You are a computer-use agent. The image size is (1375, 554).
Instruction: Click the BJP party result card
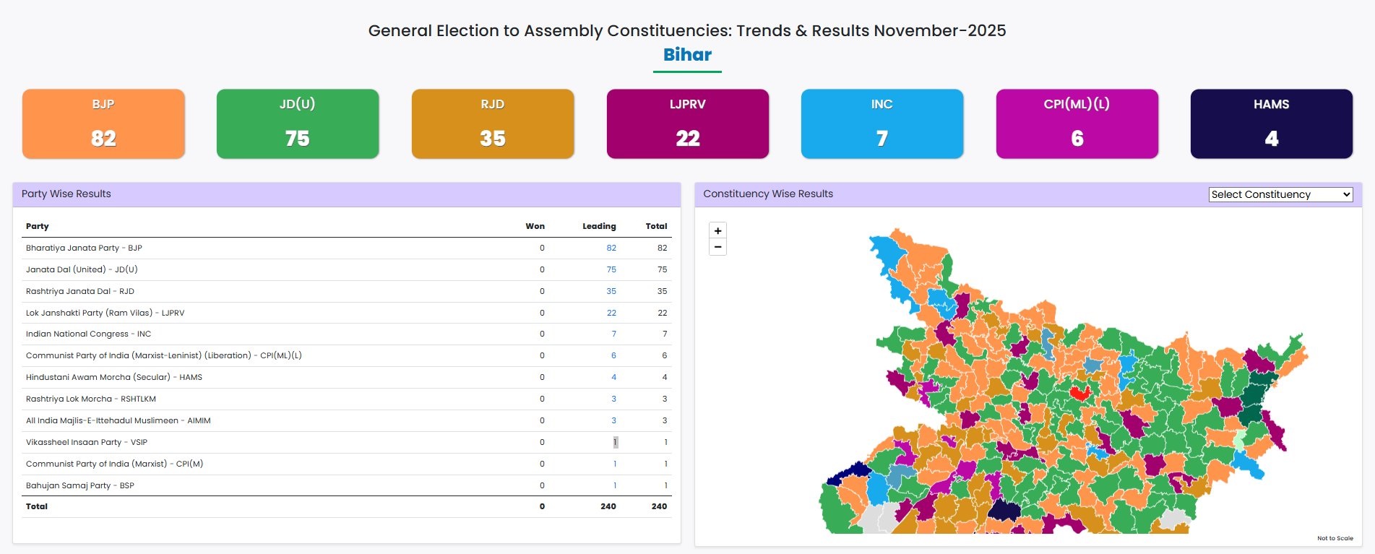(x=103, y=124)
